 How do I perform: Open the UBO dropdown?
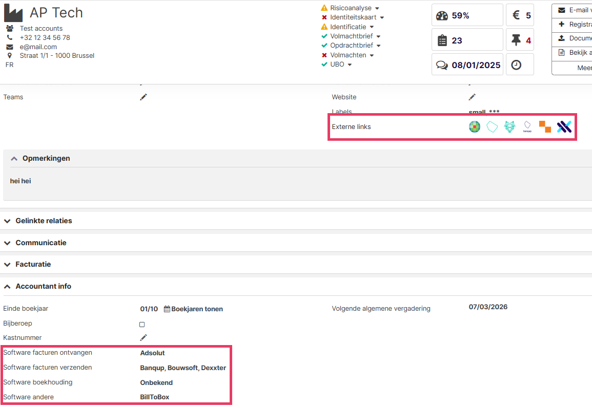(x=350, y=65)
